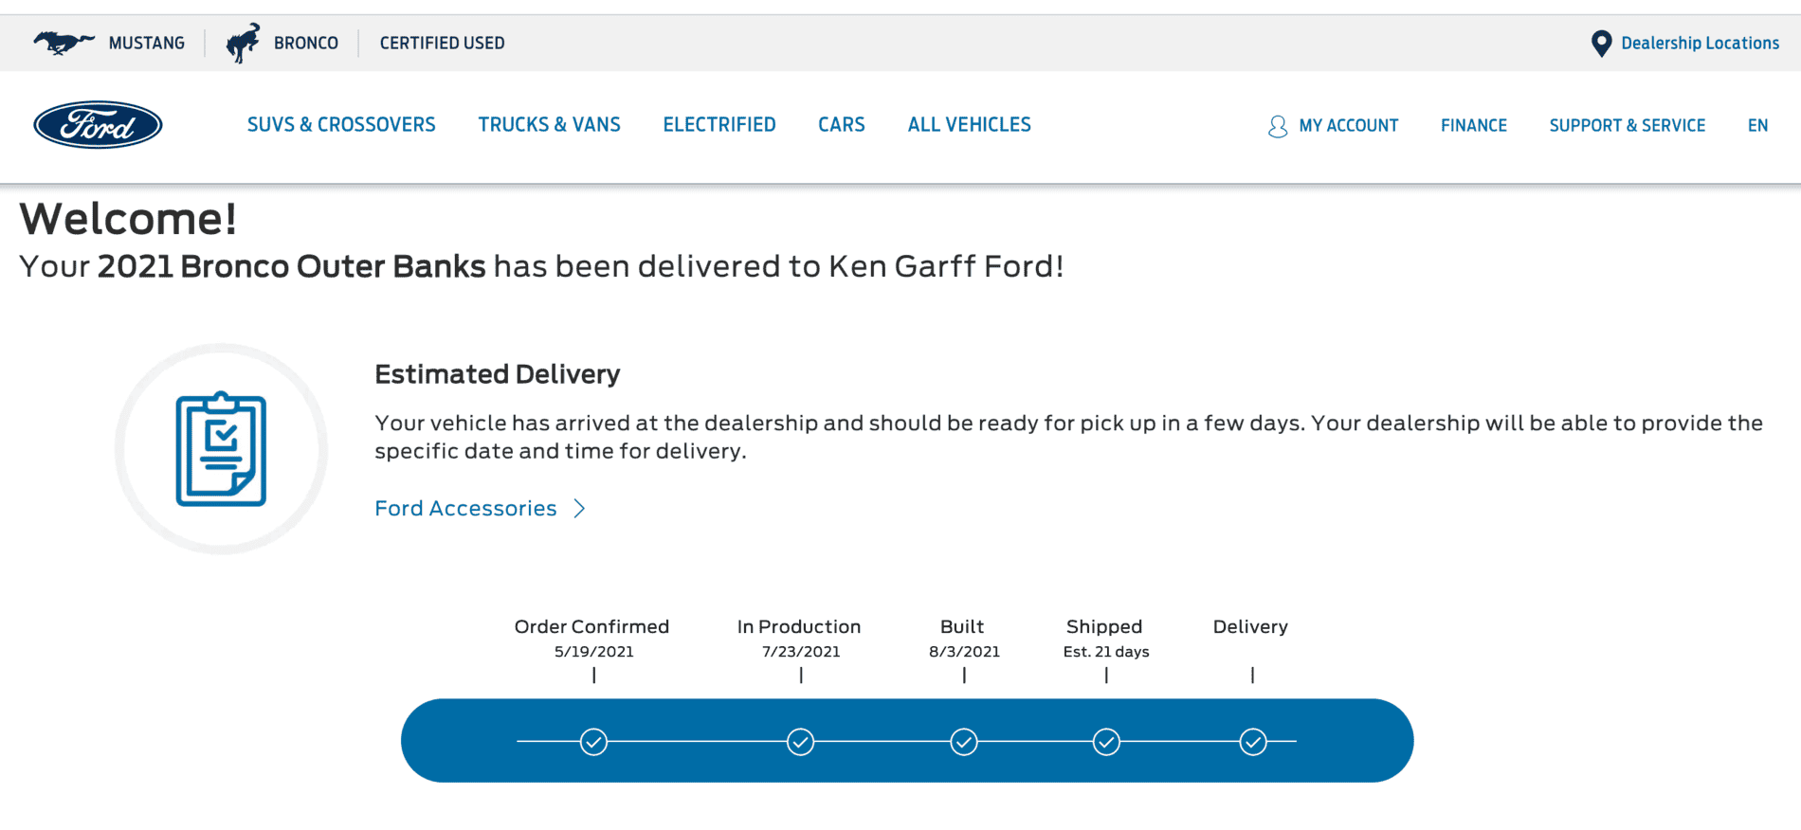
Task: Select the Delivery checkmark on progress bar
Action: [1253, 742]
